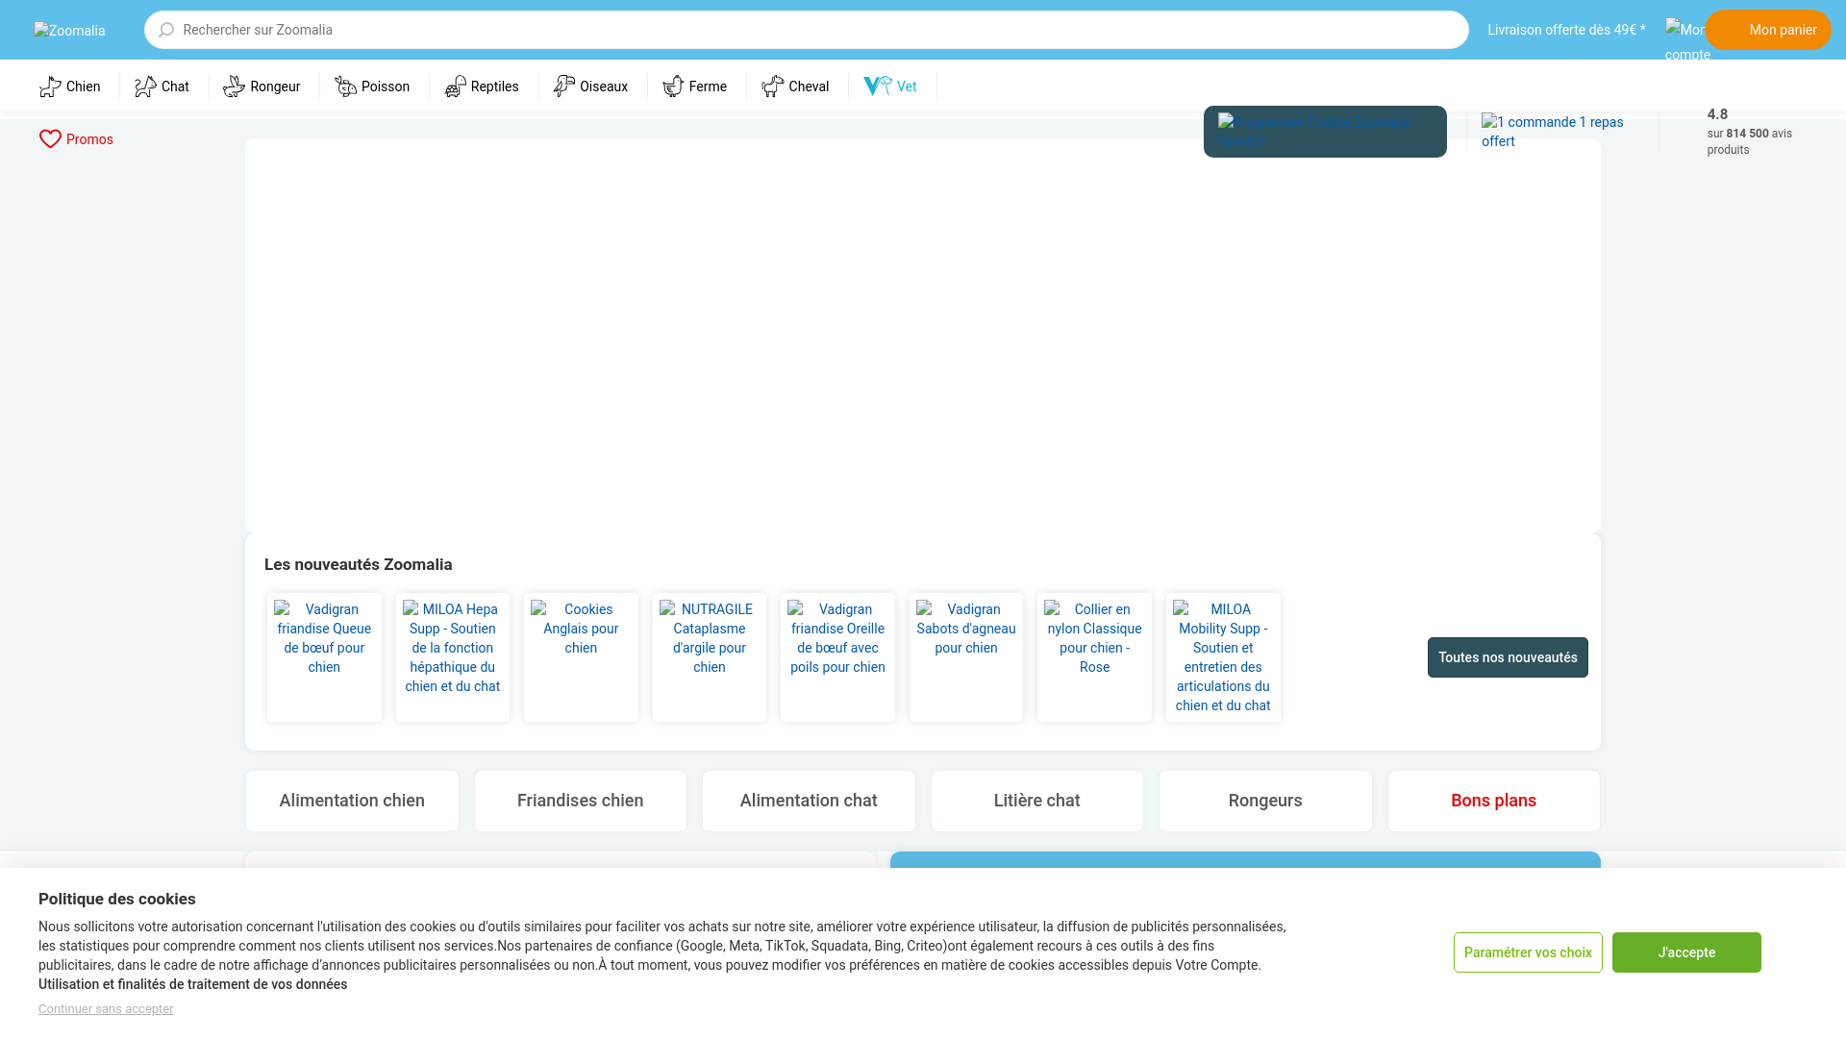The height and width of the screenshot is (1038, 1846).
Task: Click Toutes nos nouveautés button
Action: click(1508, 657)
